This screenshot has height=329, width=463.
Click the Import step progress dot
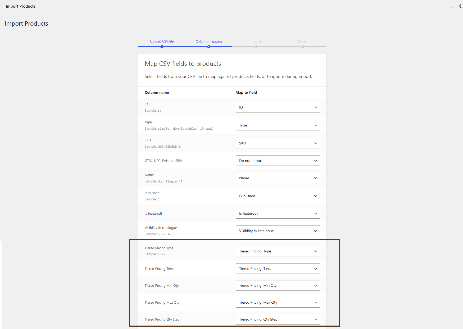[256, 47]
